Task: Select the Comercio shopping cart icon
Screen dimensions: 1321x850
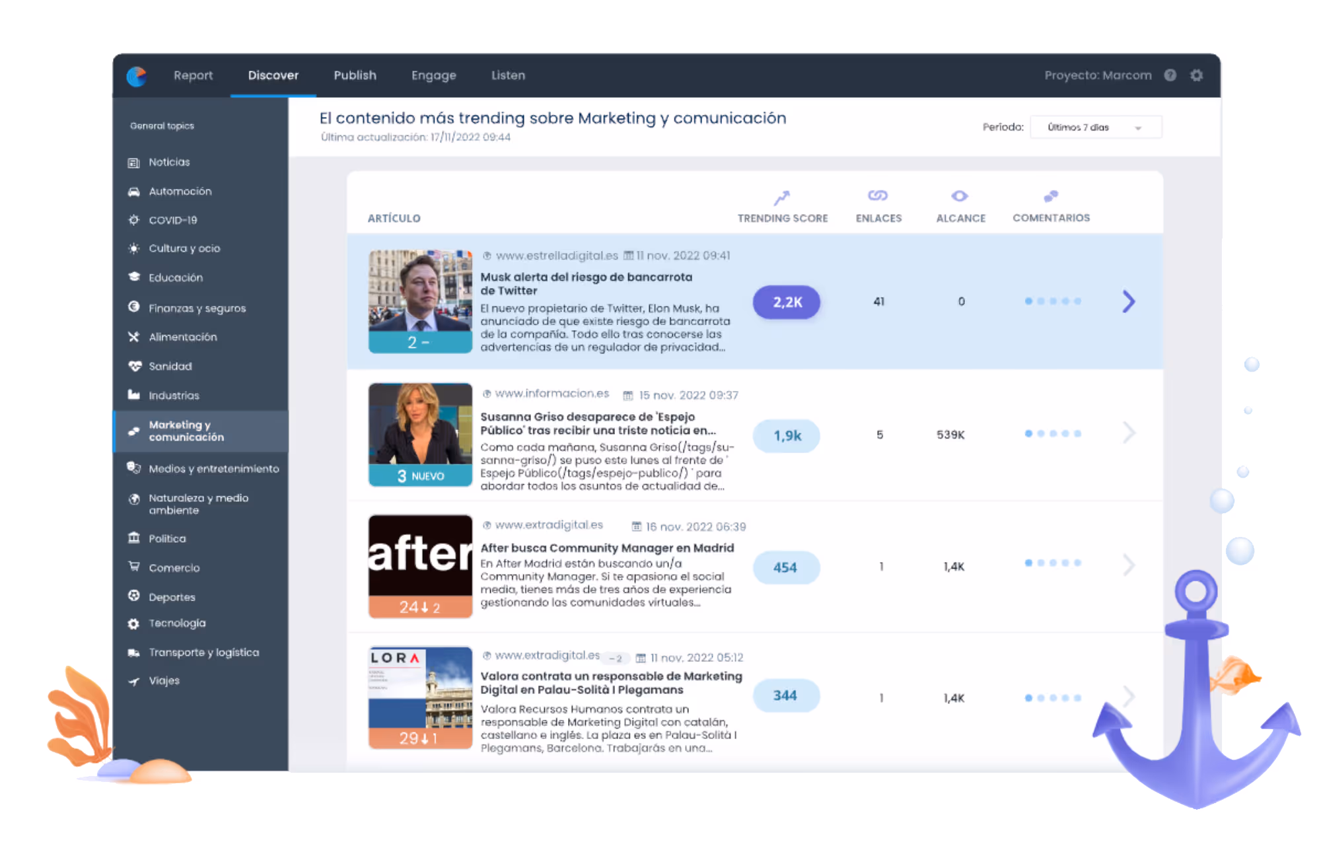Action: pyautogui.click(x=134, y=567)
